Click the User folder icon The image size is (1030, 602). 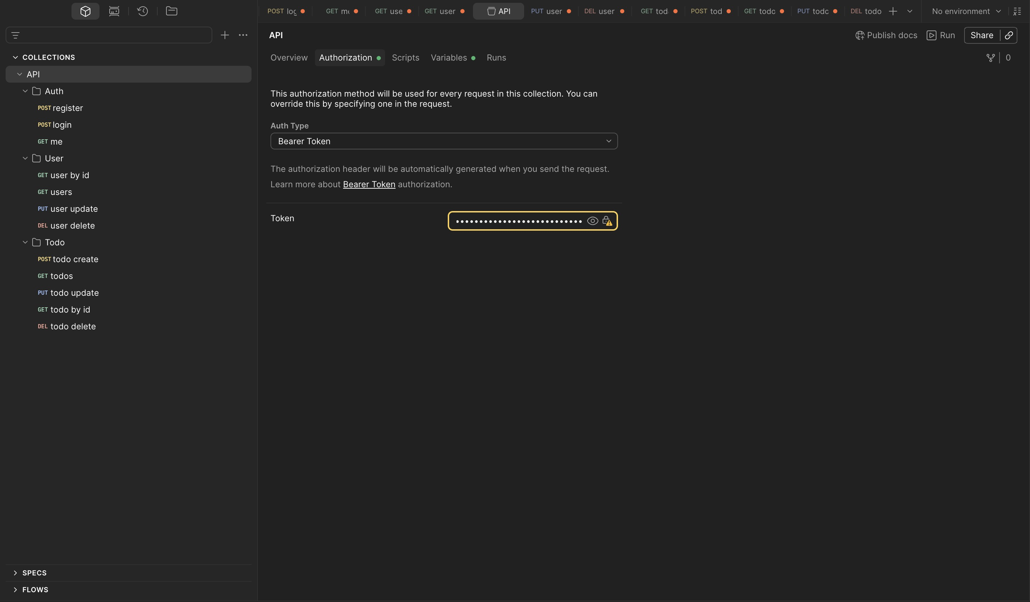click(x=36, y=159)
